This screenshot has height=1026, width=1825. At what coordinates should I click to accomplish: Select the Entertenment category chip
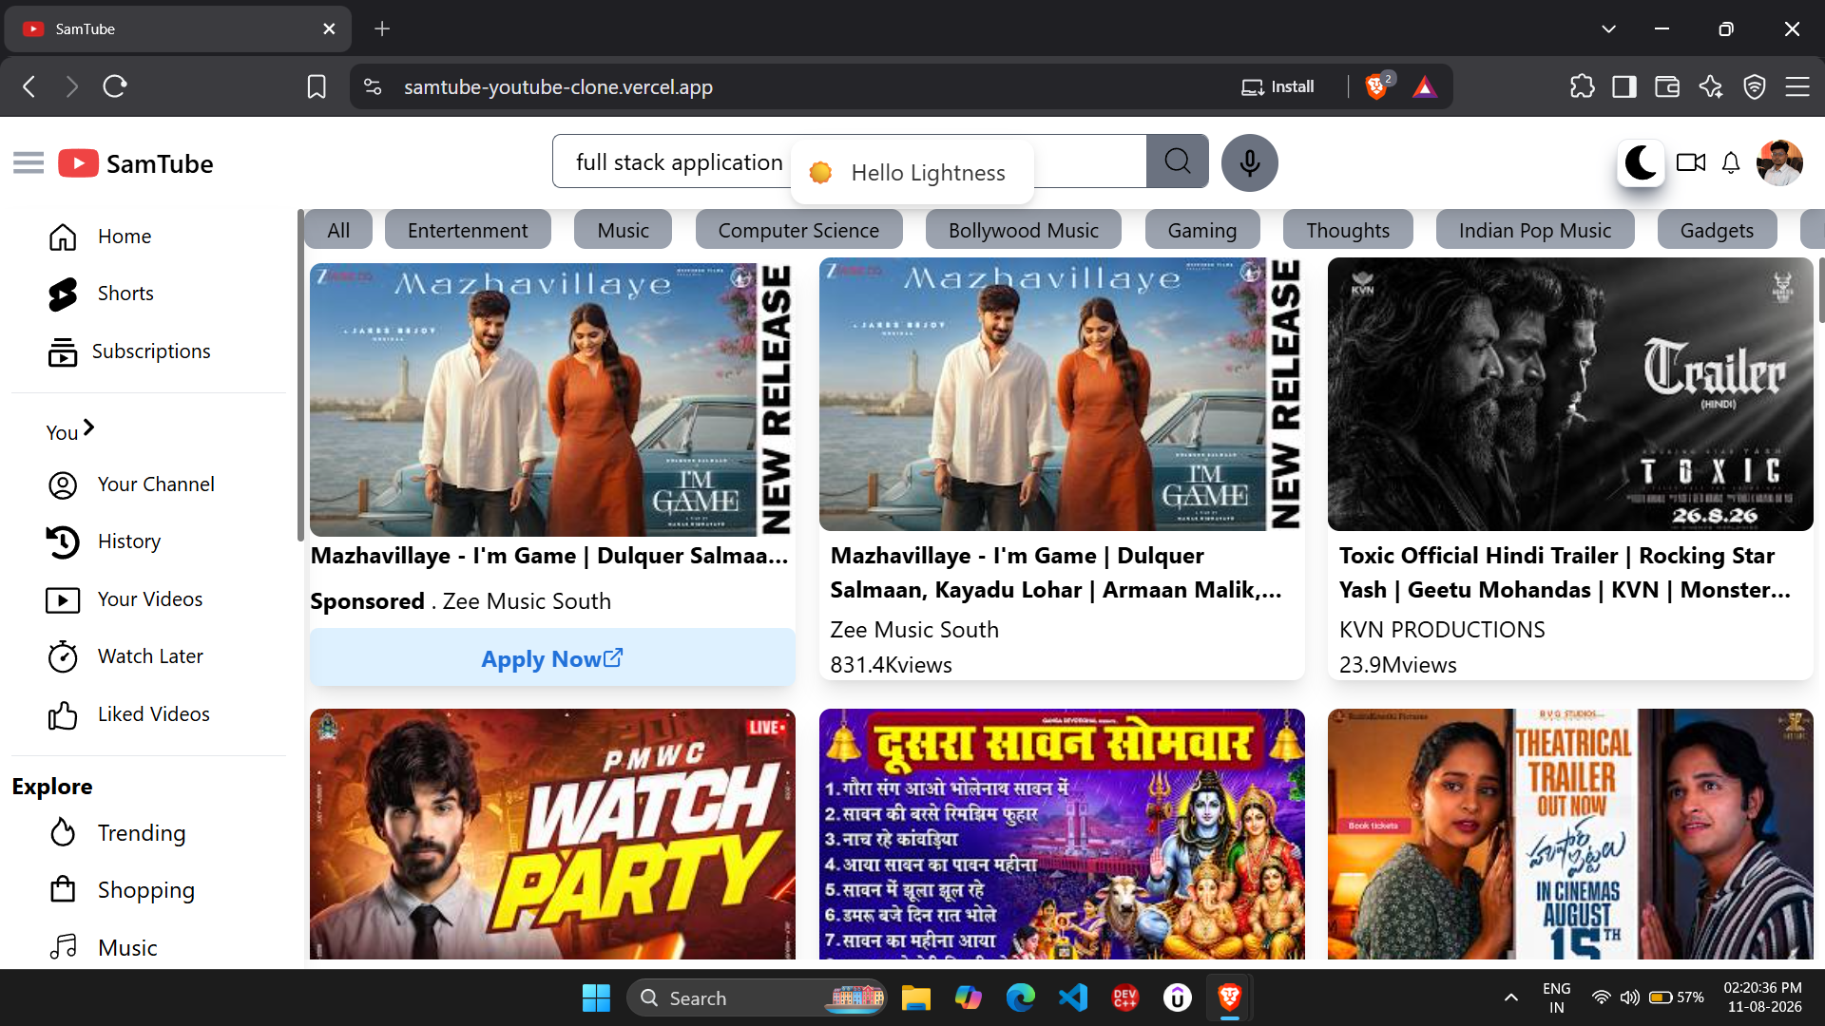(468, 230)
